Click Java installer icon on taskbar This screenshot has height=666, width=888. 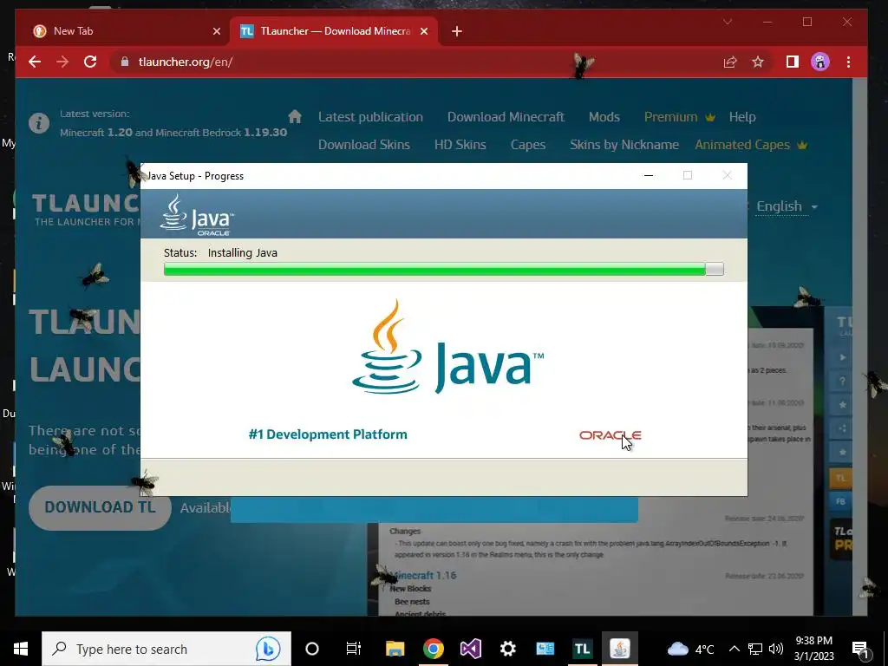pyautogui.click(x=619, y=649)
